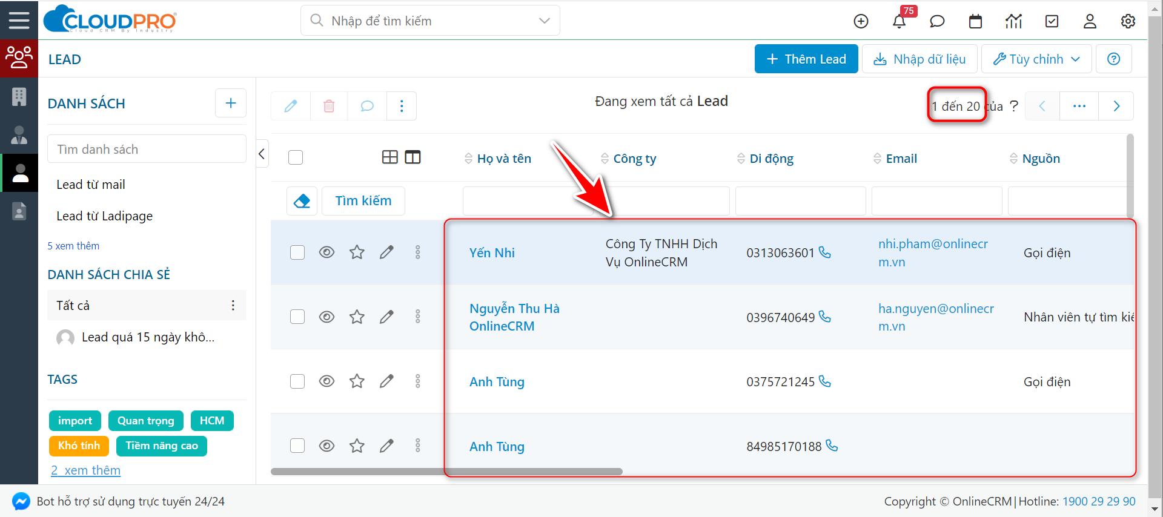Tick the checkbox for Yến Nhi
1163x517 pixels.
point(297,252)
